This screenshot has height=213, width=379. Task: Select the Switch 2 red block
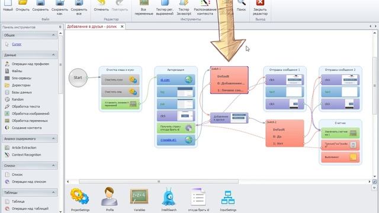285,133
